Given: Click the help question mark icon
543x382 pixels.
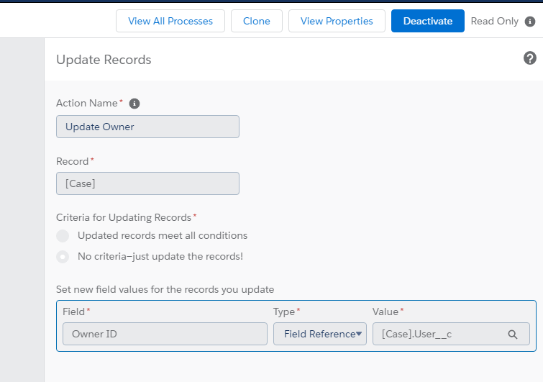Looking at the screenshot, I should 530,58.
